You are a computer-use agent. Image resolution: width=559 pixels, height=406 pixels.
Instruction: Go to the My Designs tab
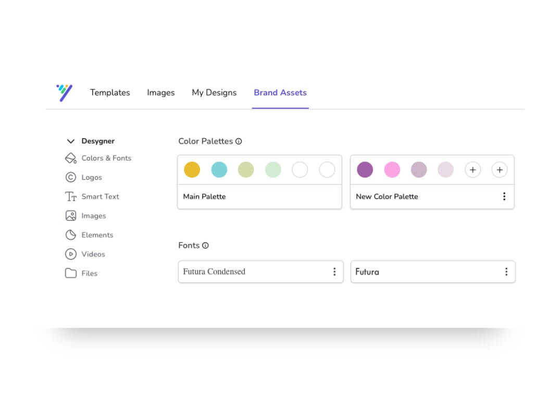[x=214, y=93]
